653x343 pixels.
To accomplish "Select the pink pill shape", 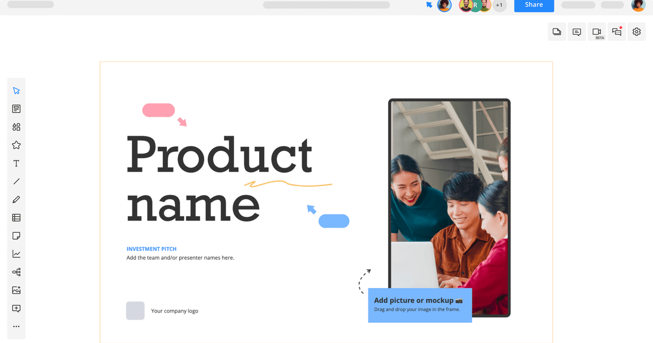I will (158, 110).
